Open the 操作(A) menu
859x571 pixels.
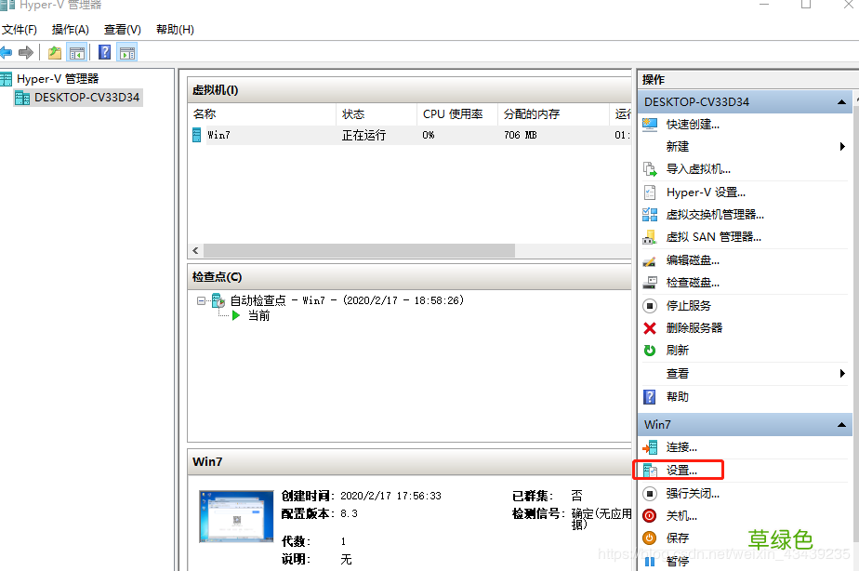point(70,29)
